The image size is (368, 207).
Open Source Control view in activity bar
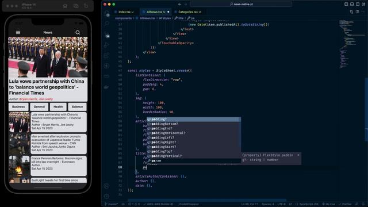point(107,35)
